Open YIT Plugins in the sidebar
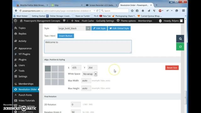The height and width of the screenshot is (113, 201). pyautogui.click(x=24, y=54)
